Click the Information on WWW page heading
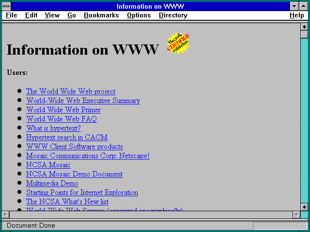 click(x=83, y=49)
